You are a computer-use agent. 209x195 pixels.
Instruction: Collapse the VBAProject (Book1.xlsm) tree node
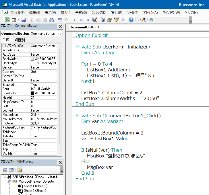click(x=4, y=177)
